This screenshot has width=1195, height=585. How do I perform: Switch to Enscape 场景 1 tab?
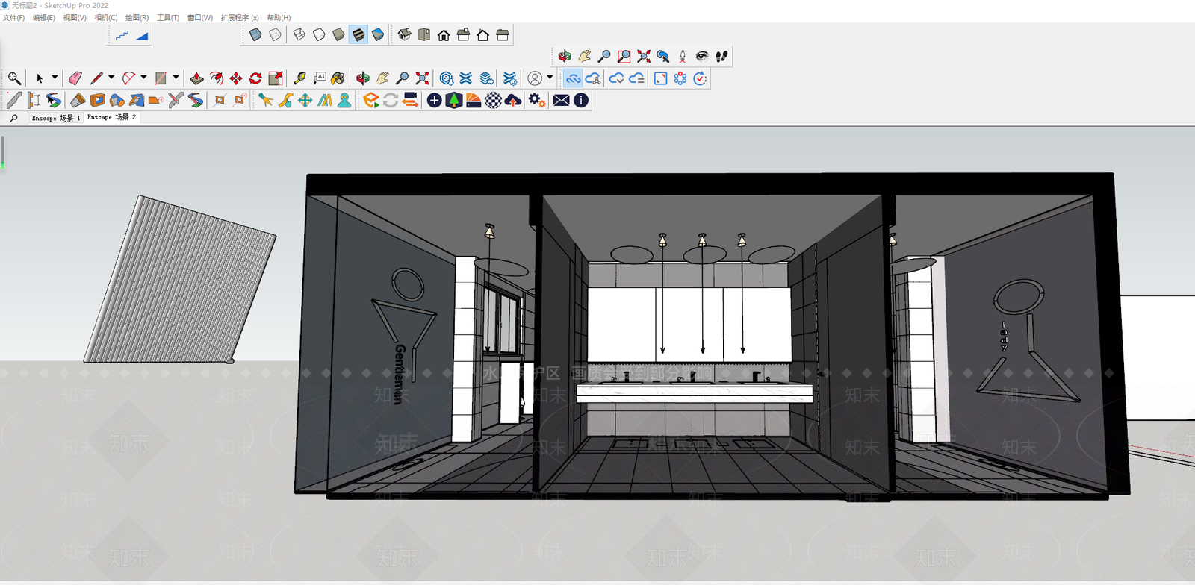[x=56, y=118]
